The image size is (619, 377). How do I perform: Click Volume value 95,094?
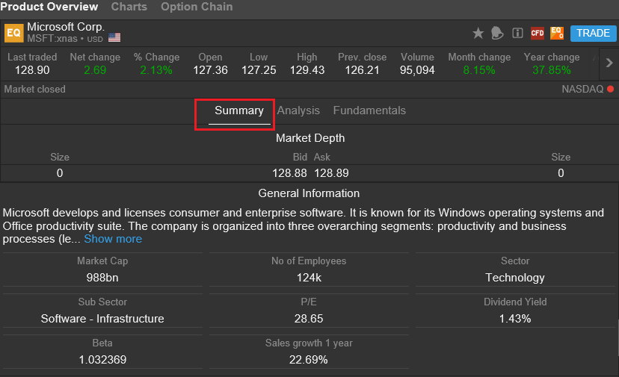[417, 70]
